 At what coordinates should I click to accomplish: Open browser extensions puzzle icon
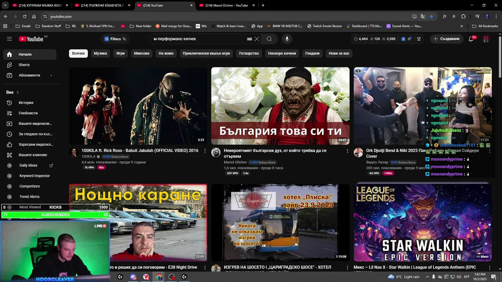pos(463,16)
